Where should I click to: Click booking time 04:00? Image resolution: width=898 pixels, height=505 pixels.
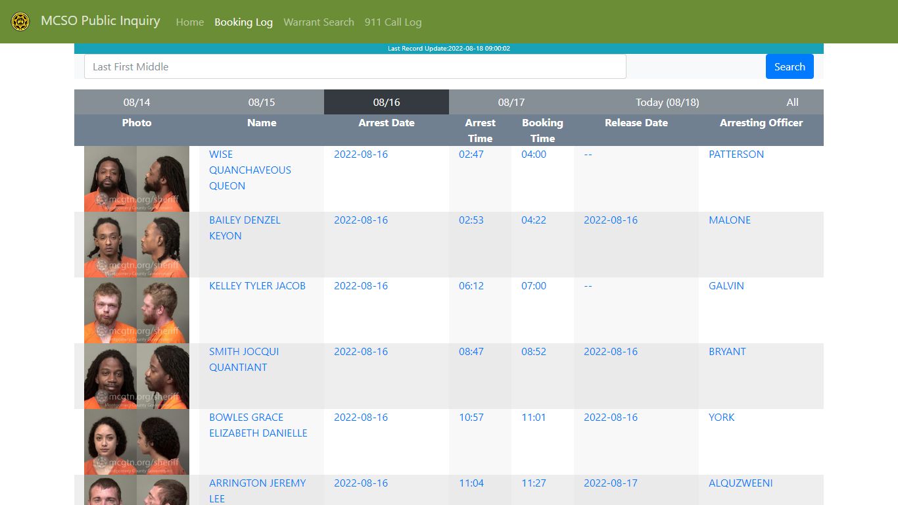pos(534,154)
